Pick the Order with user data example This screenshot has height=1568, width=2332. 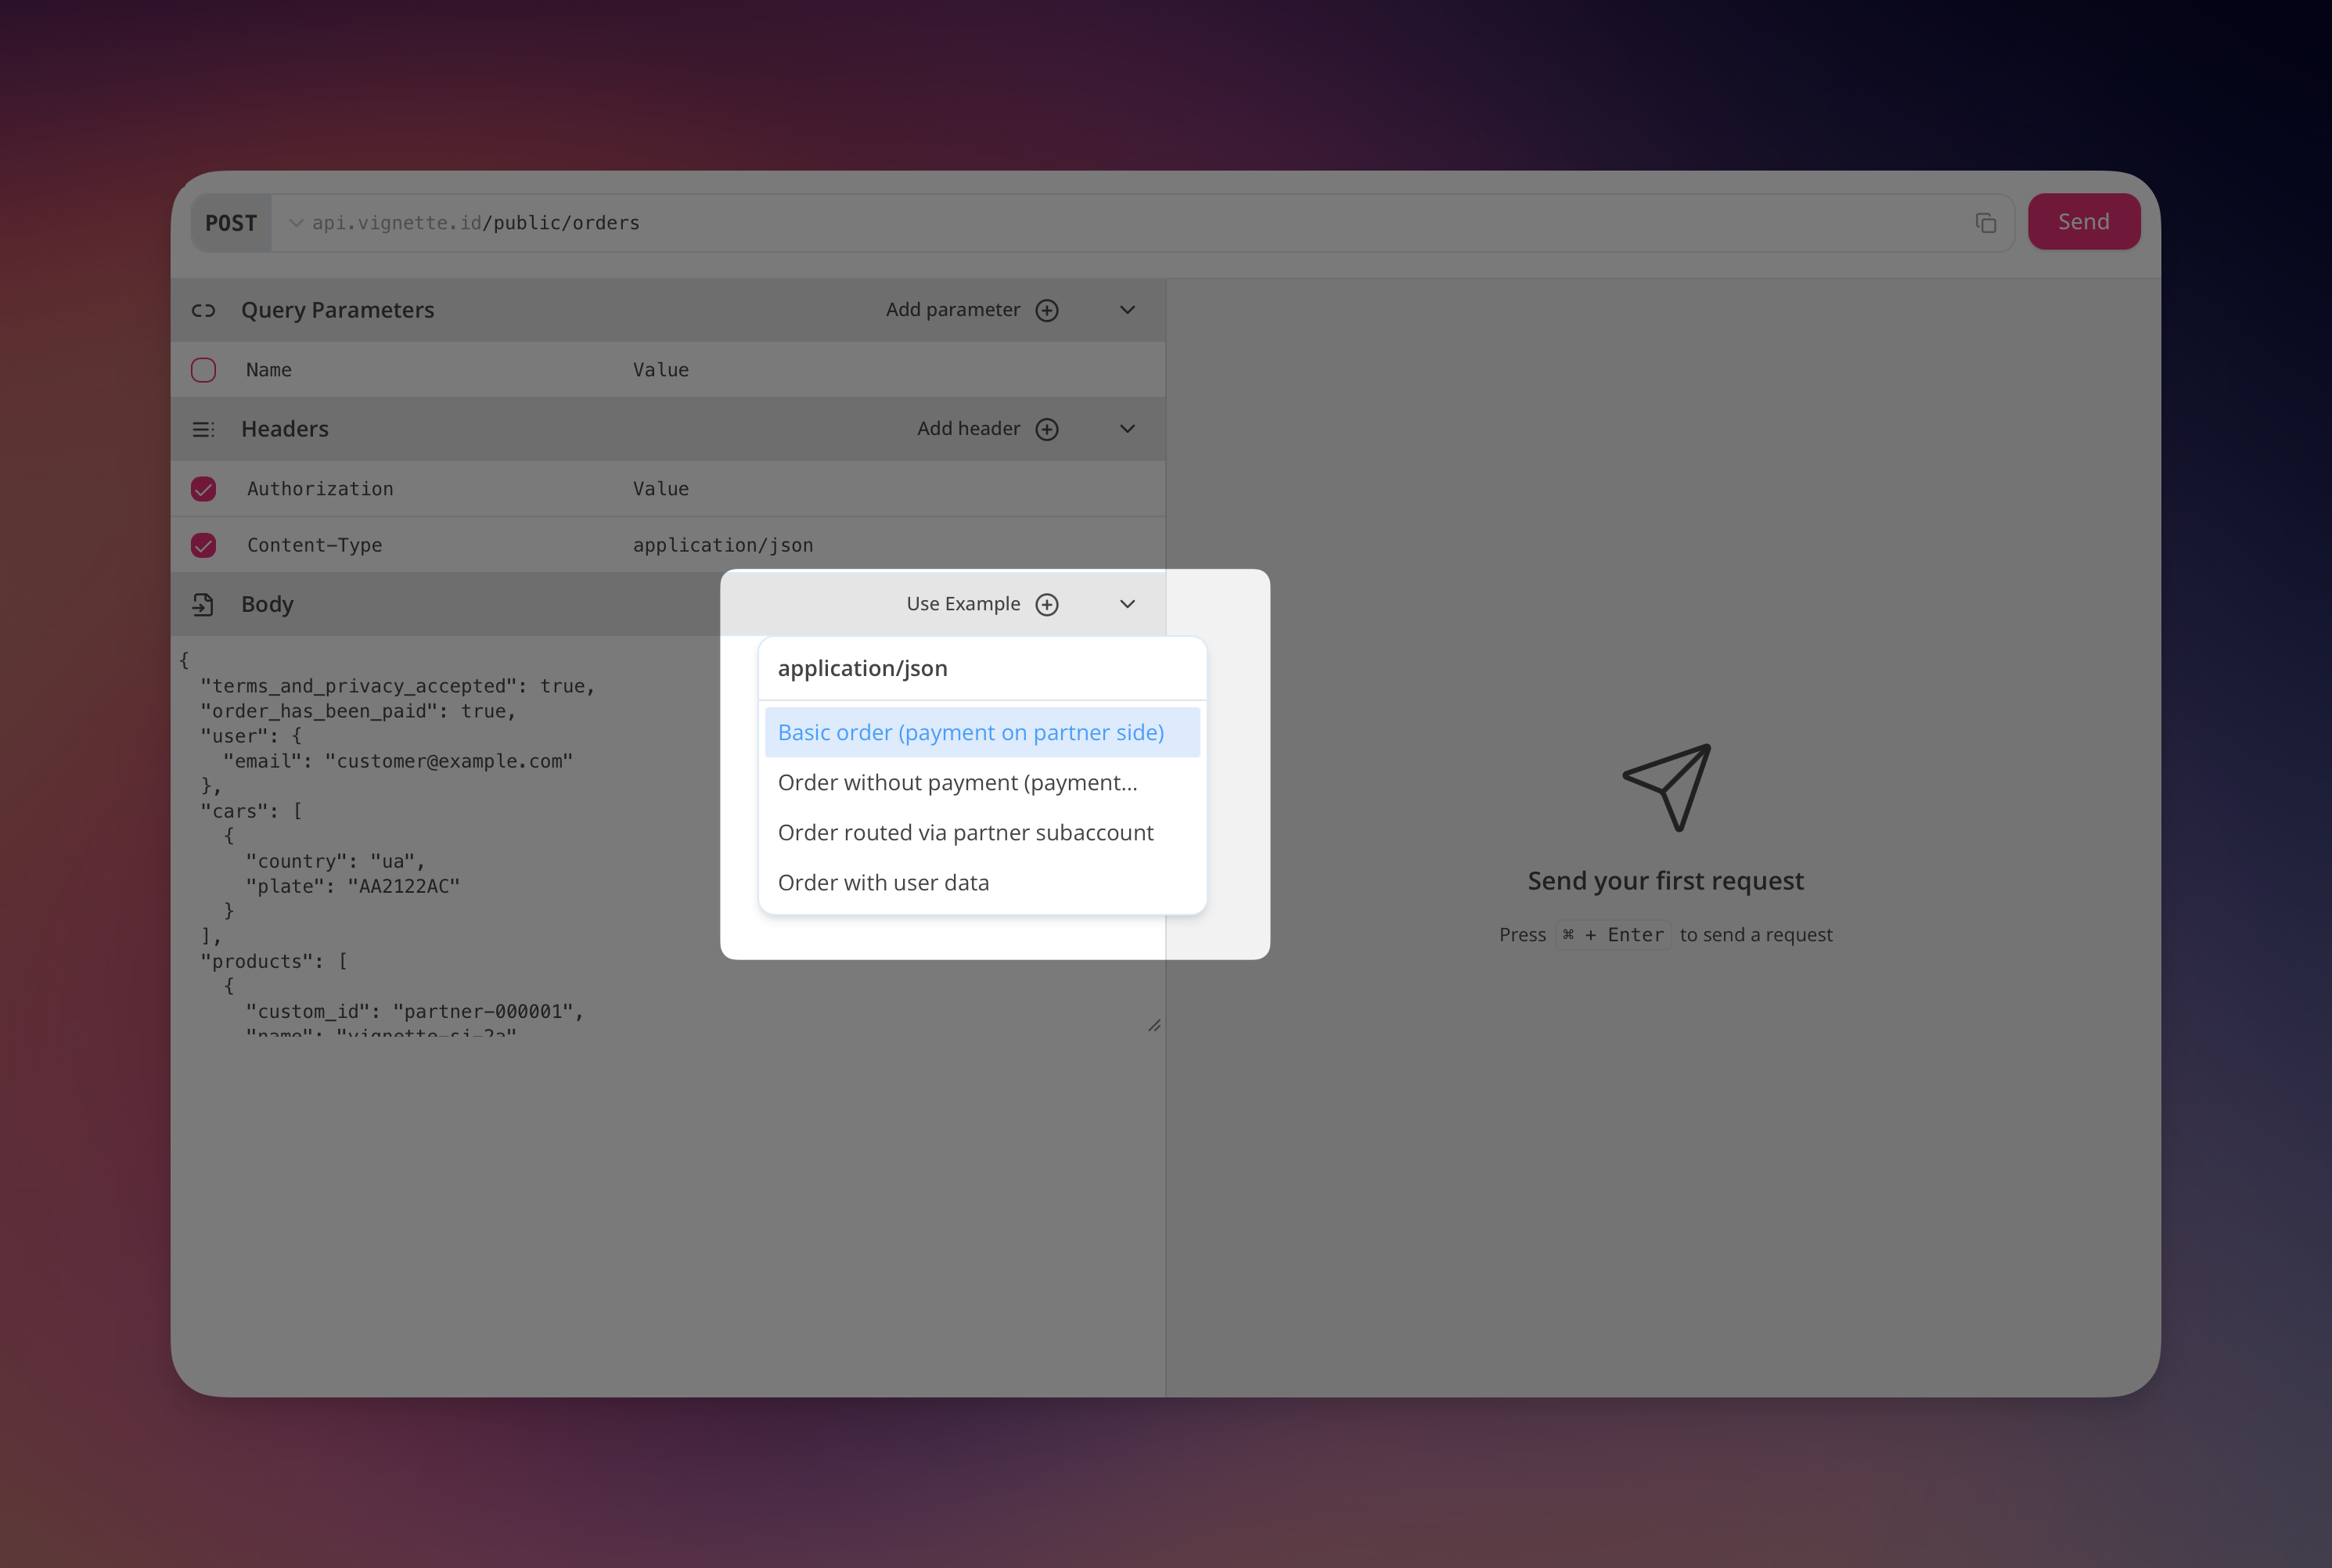coord(883,882)
